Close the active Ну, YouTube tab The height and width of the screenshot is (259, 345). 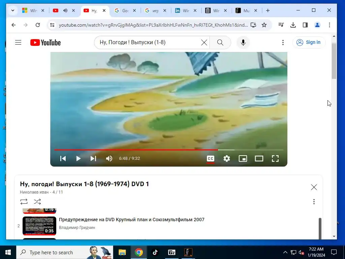[104, 10]
